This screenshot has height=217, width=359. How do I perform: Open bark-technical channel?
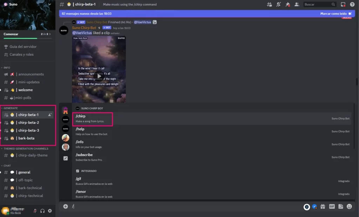tap(27, 188)
